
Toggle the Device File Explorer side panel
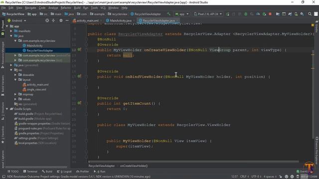pyautogui.click(x=317, y=151)
